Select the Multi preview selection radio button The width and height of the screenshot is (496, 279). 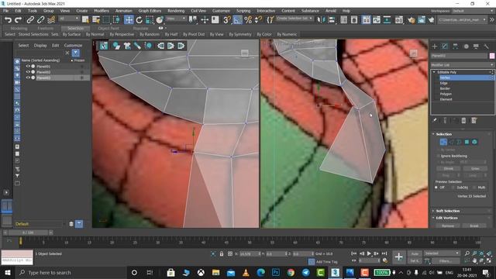(474, 188)
